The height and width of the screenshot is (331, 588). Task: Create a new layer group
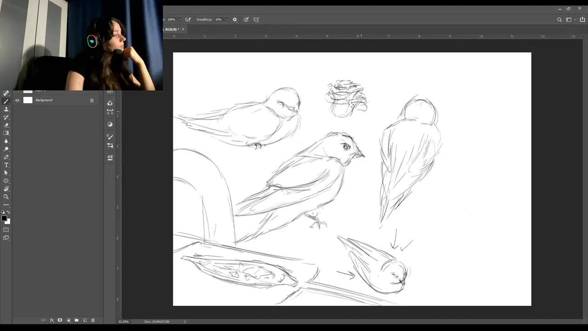pos(76,320)
